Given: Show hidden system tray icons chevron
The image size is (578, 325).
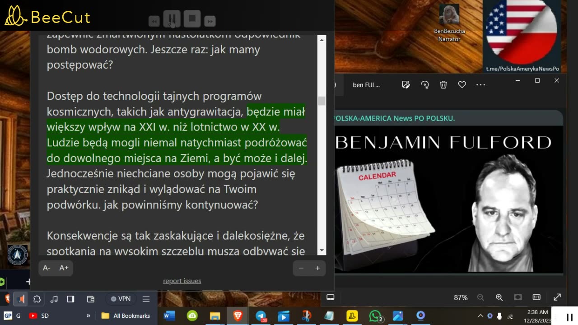Looking at the screenshot, I should point(480,316).
